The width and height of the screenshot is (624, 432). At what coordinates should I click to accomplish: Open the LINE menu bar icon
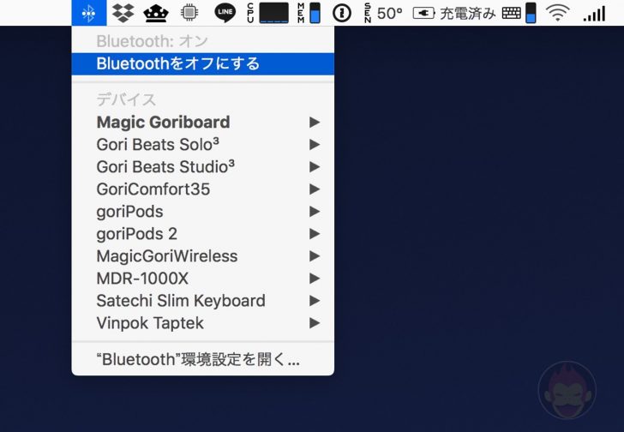225,13
